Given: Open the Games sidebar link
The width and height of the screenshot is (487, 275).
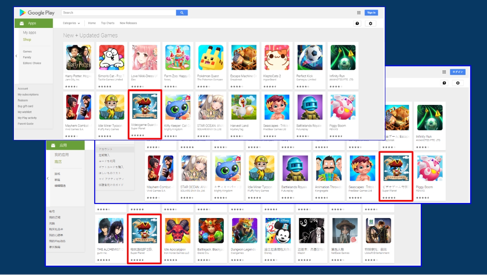Looking at the screenshot, I should point(27,51).
